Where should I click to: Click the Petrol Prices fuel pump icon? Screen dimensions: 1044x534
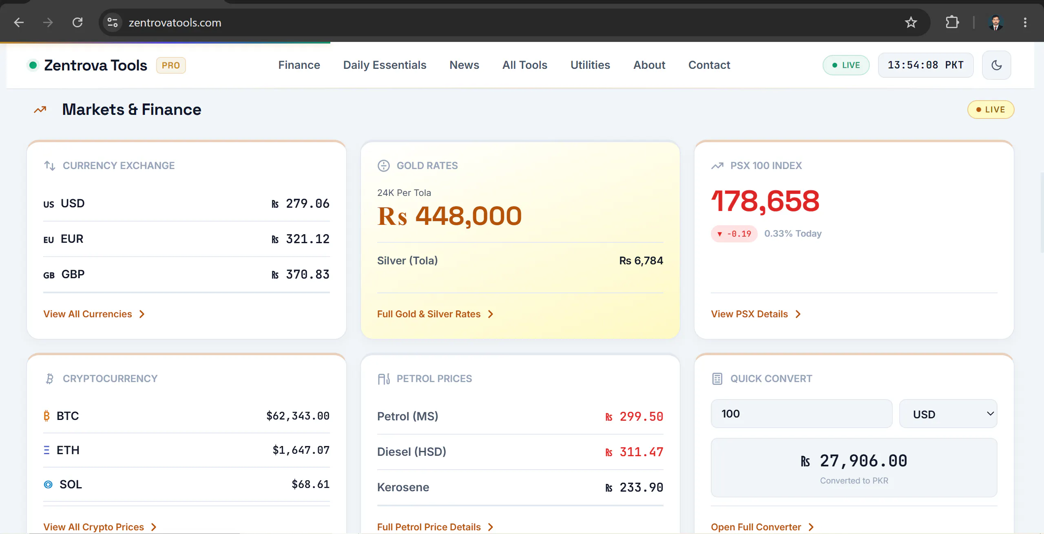click(x=384, y=379)
